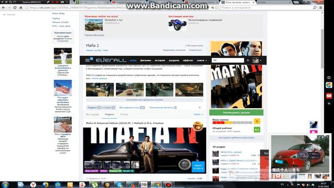The image size is (334, 188).
Task: Open the browser main menu icon
Action: [x=320, y=8]
